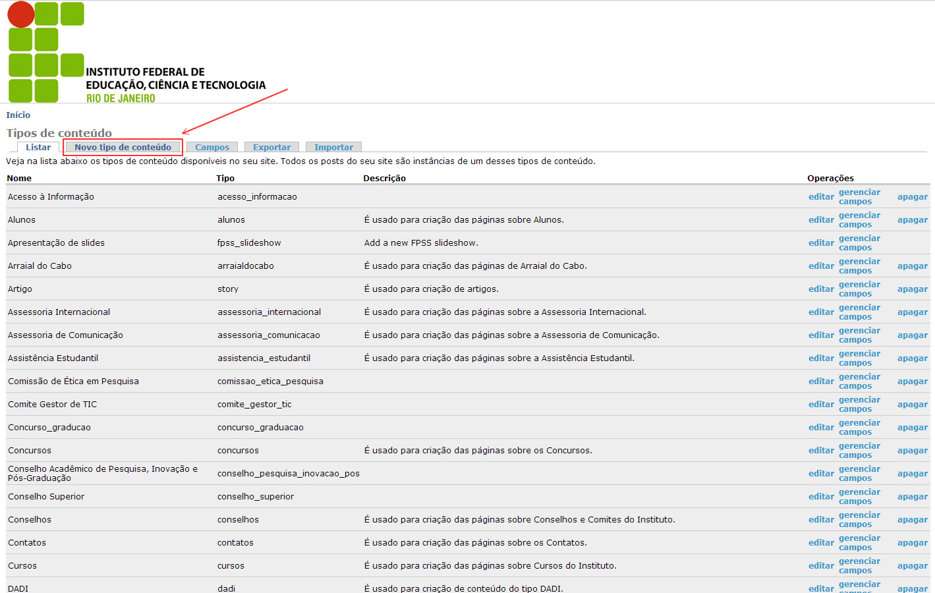Open the Novo tipo de conteúdo tab
This screenshot has width=935, height=593.
[x=123, y=148]
